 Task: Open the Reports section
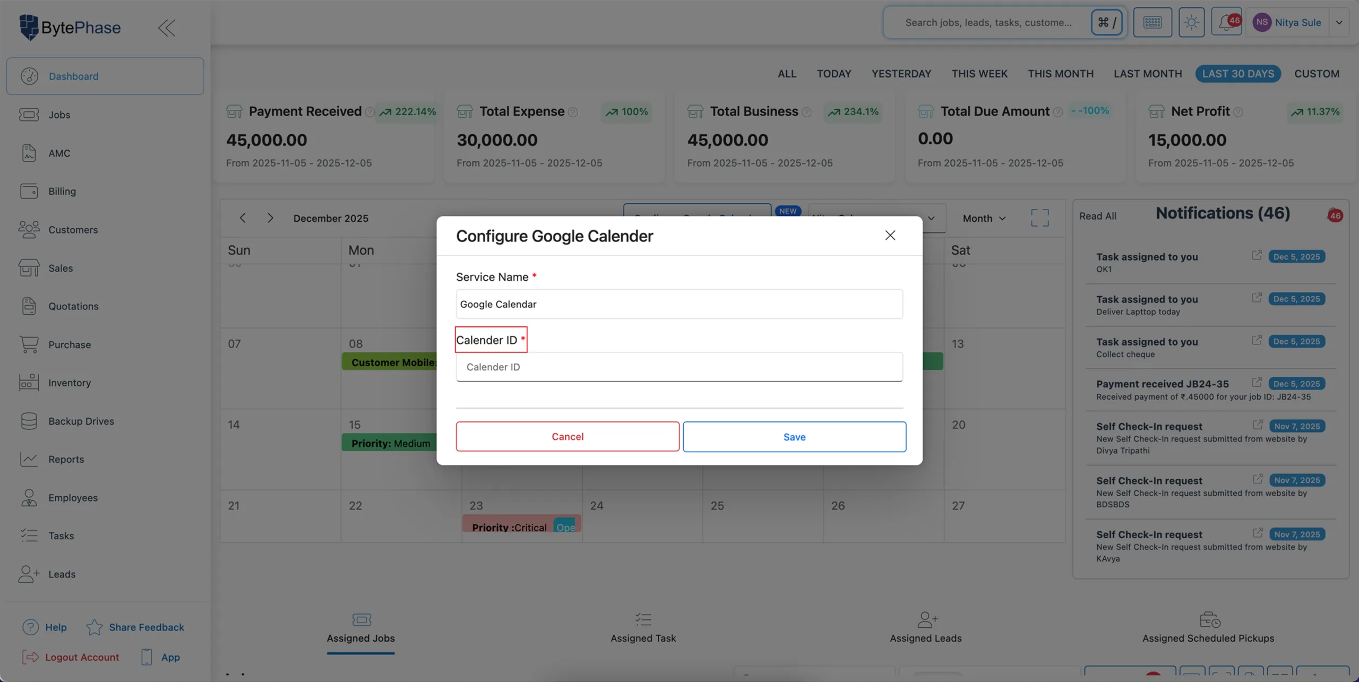[x=66, y=459]
